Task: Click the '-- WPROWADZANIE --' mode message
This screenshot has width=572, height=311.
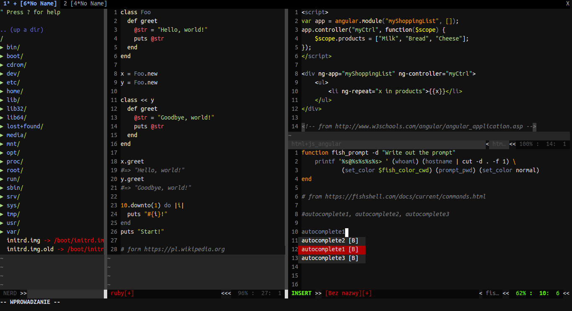Action: click(x=30, y=302)
